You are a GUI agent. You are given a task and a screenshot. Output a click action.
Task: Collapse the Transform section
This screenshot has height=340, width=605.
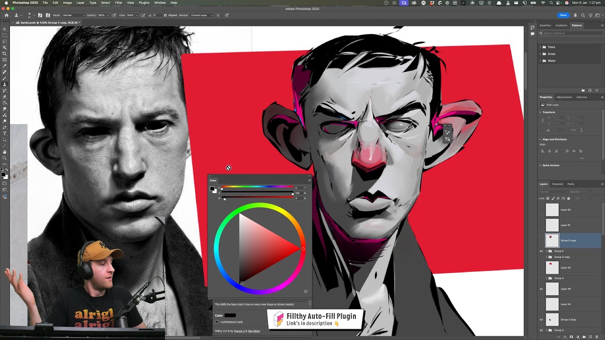click(541, 112)
